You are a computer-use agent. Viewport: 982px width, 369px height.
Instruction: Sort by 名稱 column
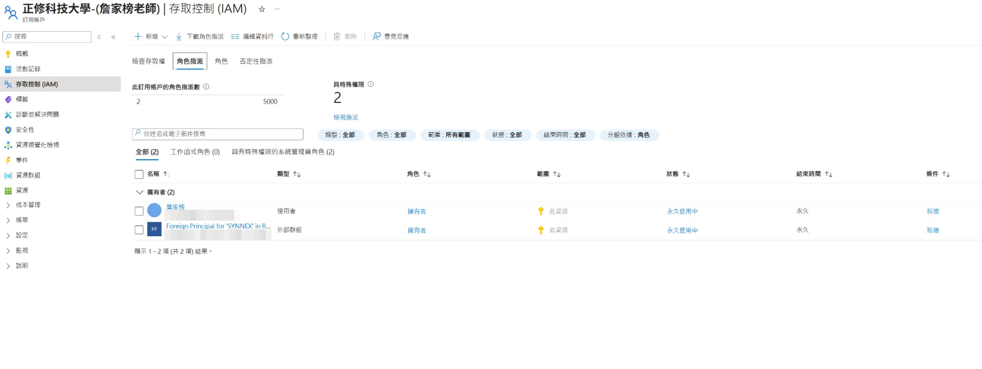pos(158,174)
